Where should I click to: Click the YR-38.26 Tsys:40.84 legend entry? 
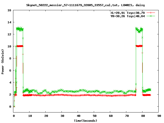pos(128,16)
